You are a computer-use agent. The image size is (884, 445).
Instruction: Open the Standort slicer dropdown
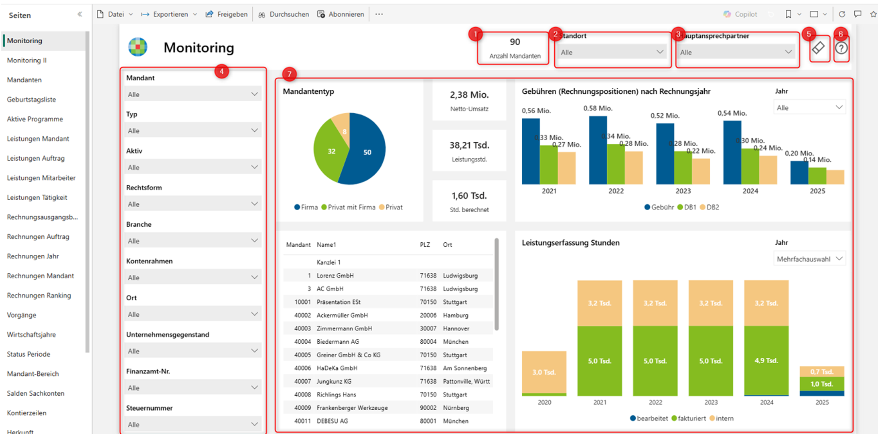pyautogui.click(x=659, y=52)
